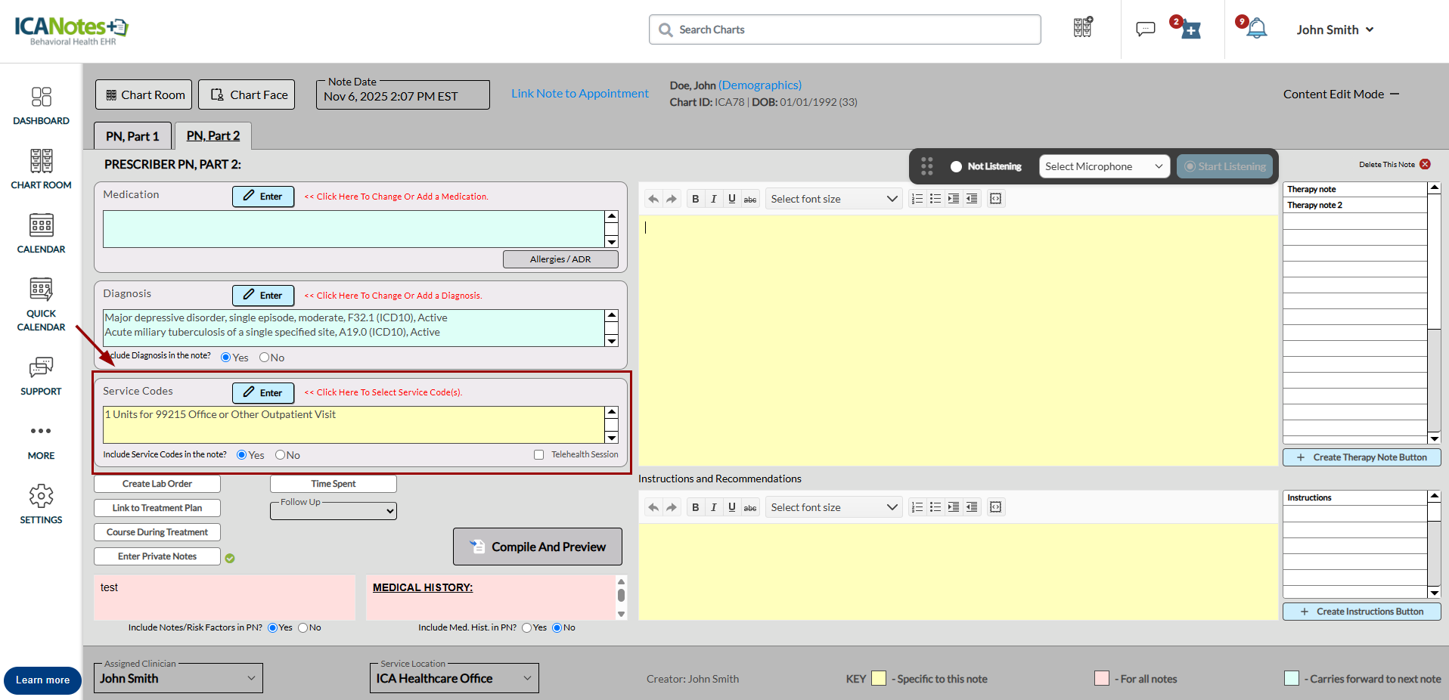Open Settings gear in the sidebar
The width and height of the screenshot is (1449, 700).
[x=41, y=504]
